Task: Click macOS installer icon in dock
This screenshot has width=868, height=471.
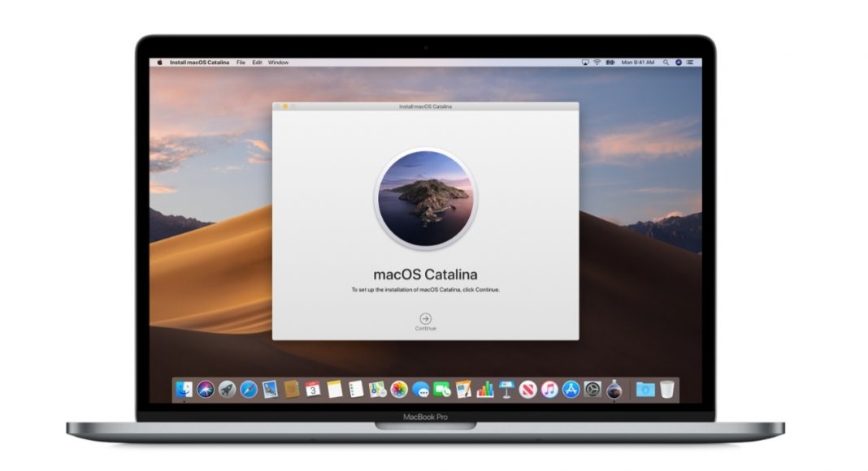Action: click(x=614, y=390)
